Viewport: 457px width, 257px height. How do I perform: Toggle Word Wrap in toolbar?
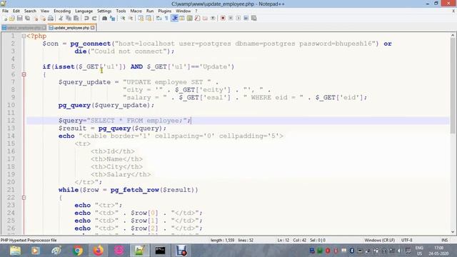(x=159, y=19)
